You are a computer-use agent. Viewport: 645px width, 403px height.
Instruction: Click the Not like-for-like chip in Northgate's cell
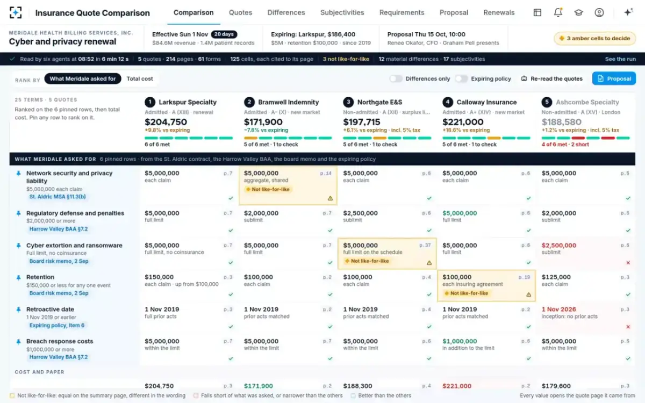point(367,261)
